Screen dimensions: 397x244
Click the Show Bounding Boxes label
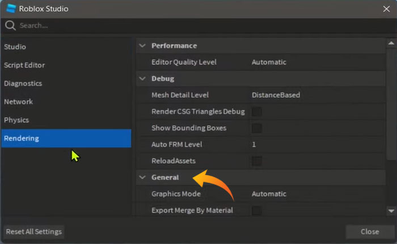tap(189, 128)
